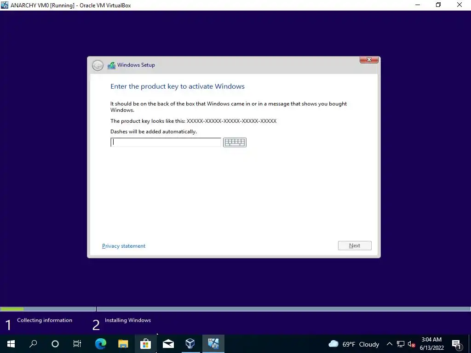Open Task View on the taskbar
Viewport: 471px width, 353px height.
[77, 344]
